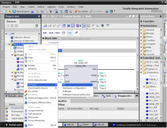
Task: Expand the Bit logic instruction folder
Action: point(141,33)
